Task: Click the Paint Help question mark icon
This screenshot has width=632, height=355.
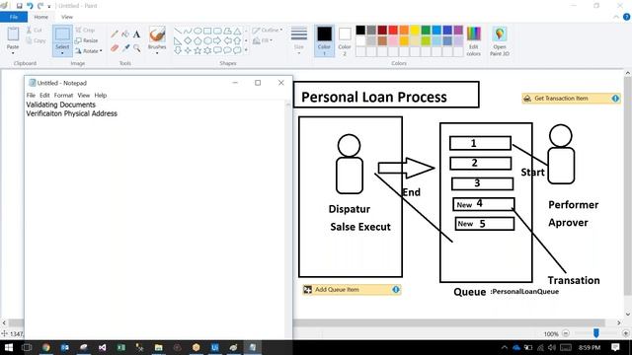Action: click(626, 17)
